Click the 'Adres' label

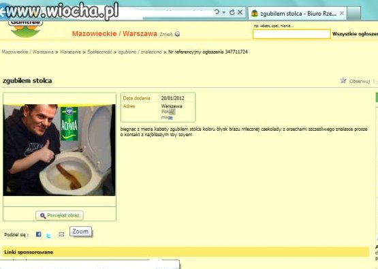tap(129, 106)
